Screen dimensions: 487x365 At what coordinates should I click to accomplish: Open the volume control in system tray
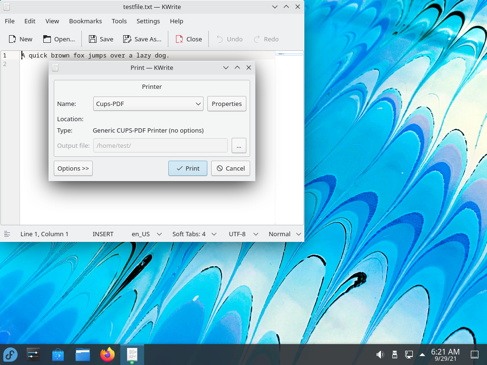tap(380, 355)
